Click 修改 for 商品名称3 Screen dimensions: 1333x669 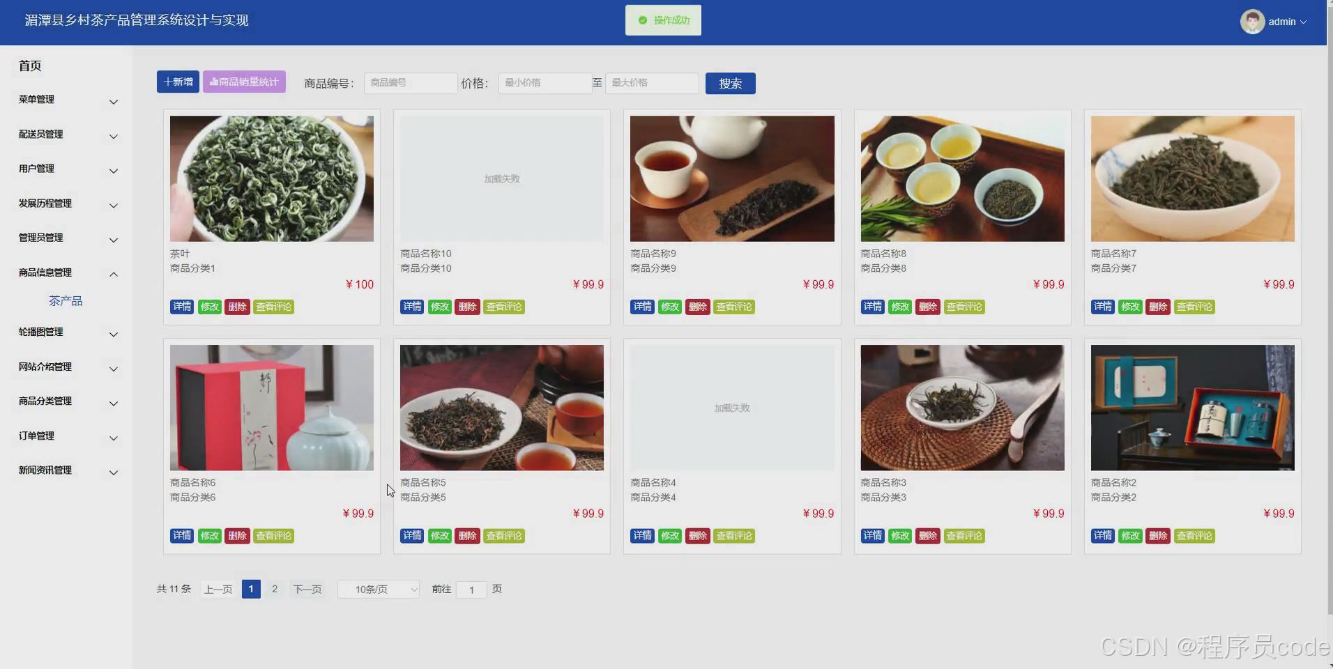pyautogui.click(x=900, y=536)
